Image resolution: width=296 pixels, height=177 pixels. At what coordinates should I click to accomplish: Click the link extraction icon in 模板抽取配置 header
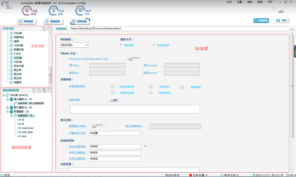pyautogui.click(x=39, y=91)
